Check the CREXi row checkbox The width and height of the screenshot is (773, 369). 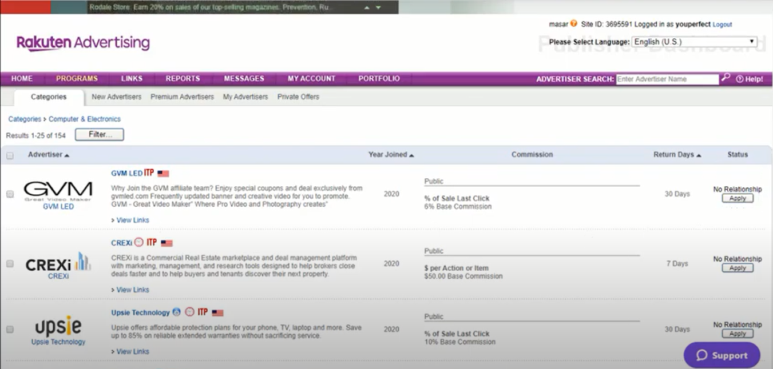[x=10, y=264]
